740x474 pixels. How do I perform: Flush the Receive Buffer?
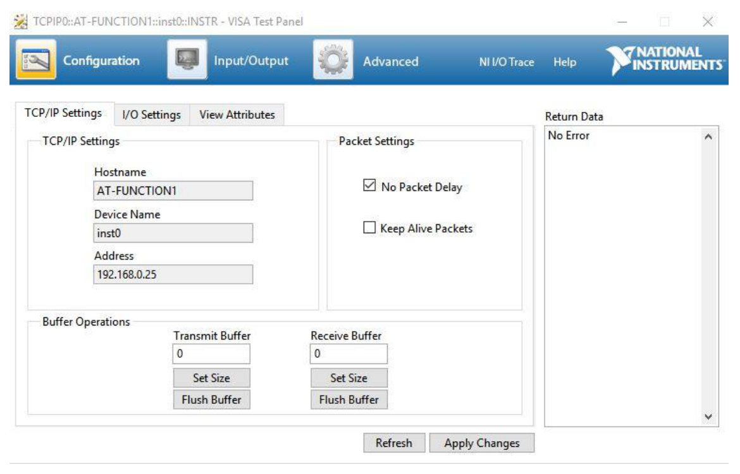(348, 399)
